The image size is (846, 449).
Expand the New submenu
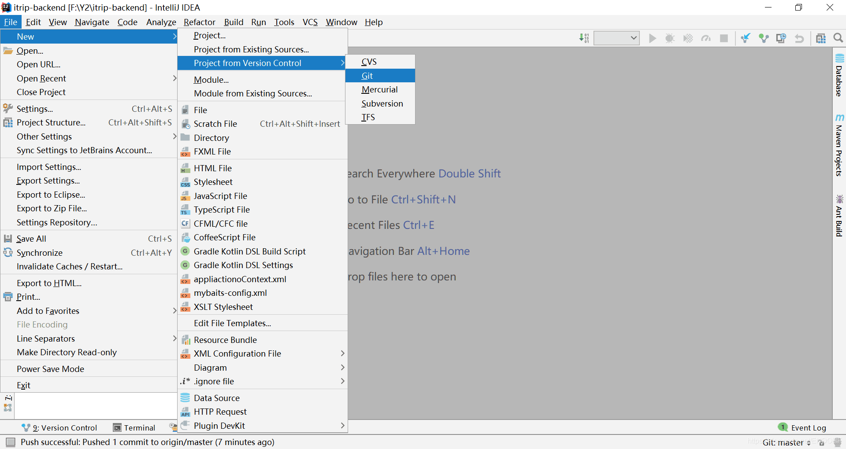click(89, 37)
